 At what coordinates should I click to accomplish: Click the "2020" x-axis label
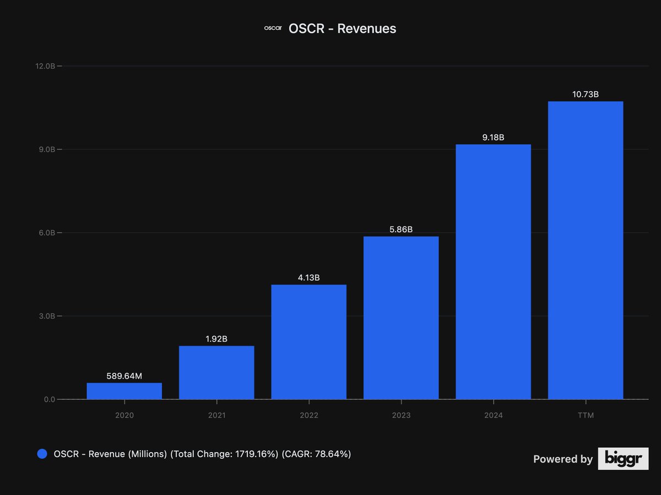pyautogui.click(x=124, y=415)
